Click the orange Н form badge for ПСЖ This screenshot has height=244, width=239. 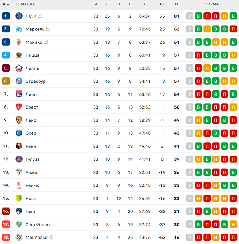click(225, 16)
